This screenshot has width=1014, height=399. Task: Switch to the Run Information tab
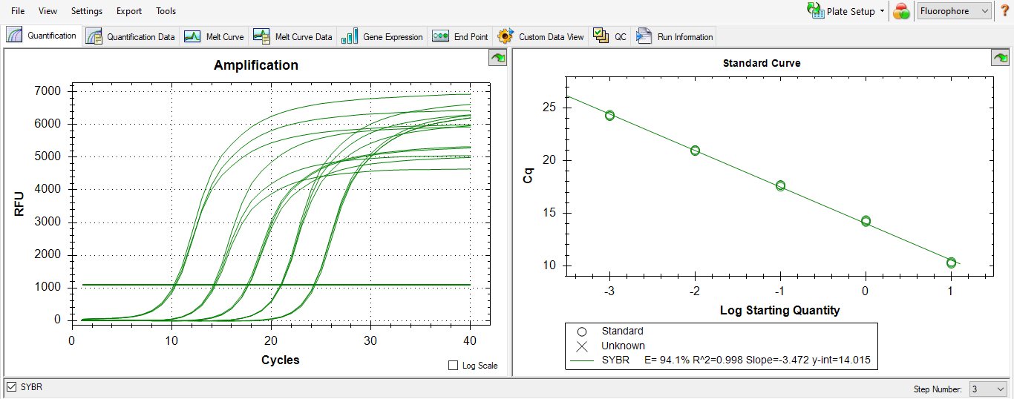[674, 36]
